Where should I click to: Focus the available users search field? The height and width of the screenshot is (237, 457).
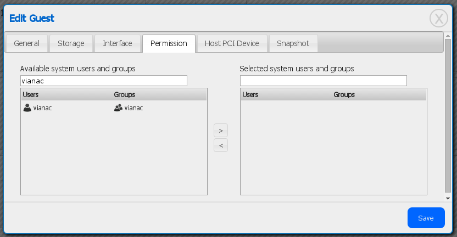click(104, 81)
